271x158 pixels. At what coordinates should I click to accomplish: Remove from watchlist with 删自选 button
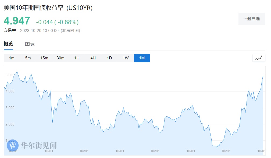coord(252,19)
